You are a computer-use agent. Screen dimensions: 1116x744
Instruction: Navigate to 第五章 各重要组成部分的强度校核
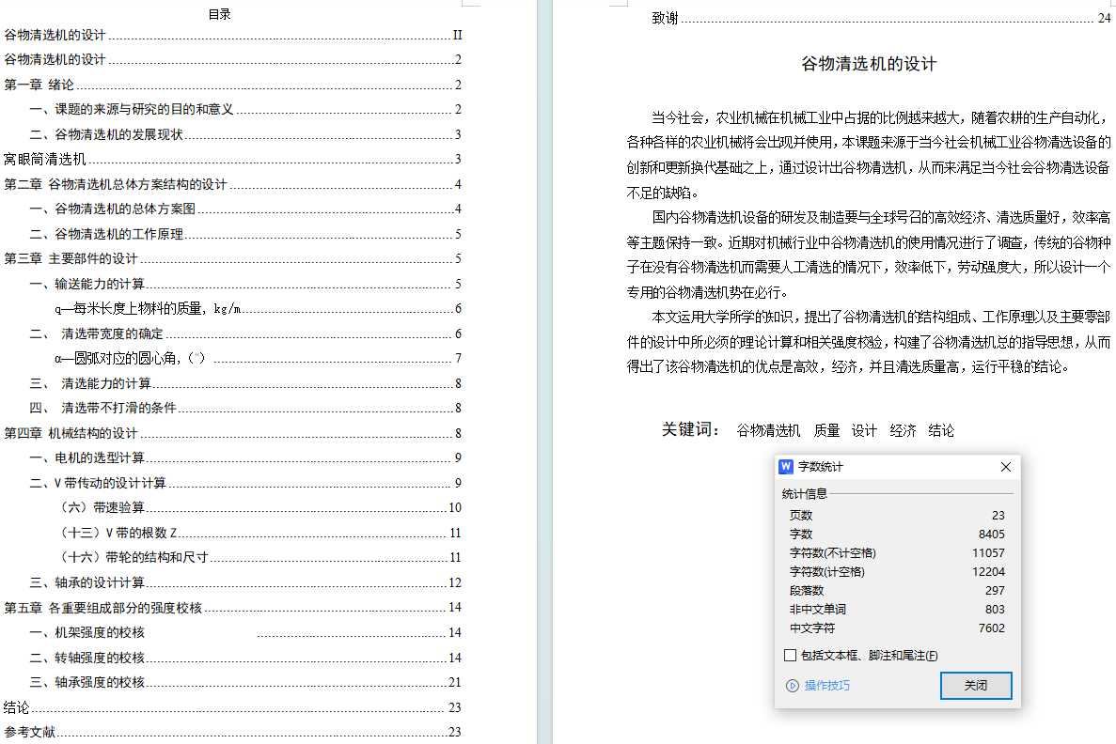pos(103,608)
